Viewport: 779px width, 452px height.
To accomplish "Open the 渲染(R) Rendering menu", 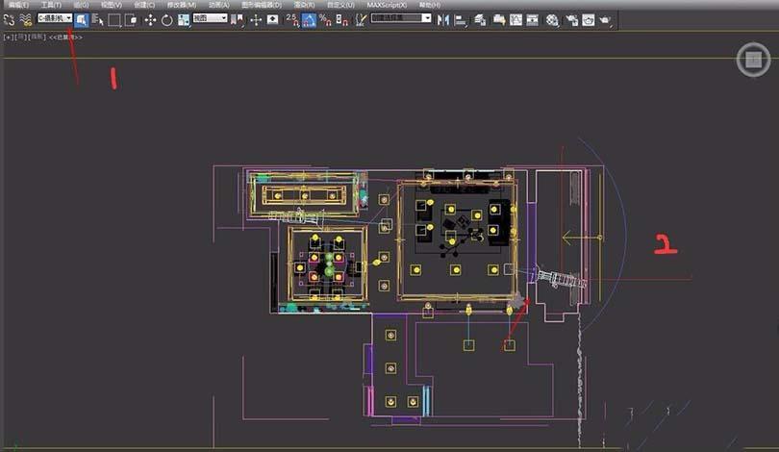I will (x=304, y=5).
